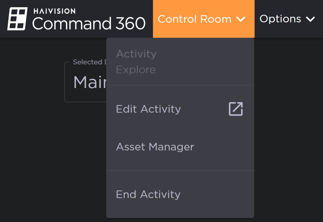Select Edit Activity in the menu
The image size is (323, 222).
pyautogui.click(x=148, y=109)
